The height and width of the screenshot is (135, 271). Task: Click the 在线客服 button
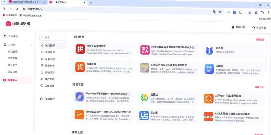pos(259,28)
